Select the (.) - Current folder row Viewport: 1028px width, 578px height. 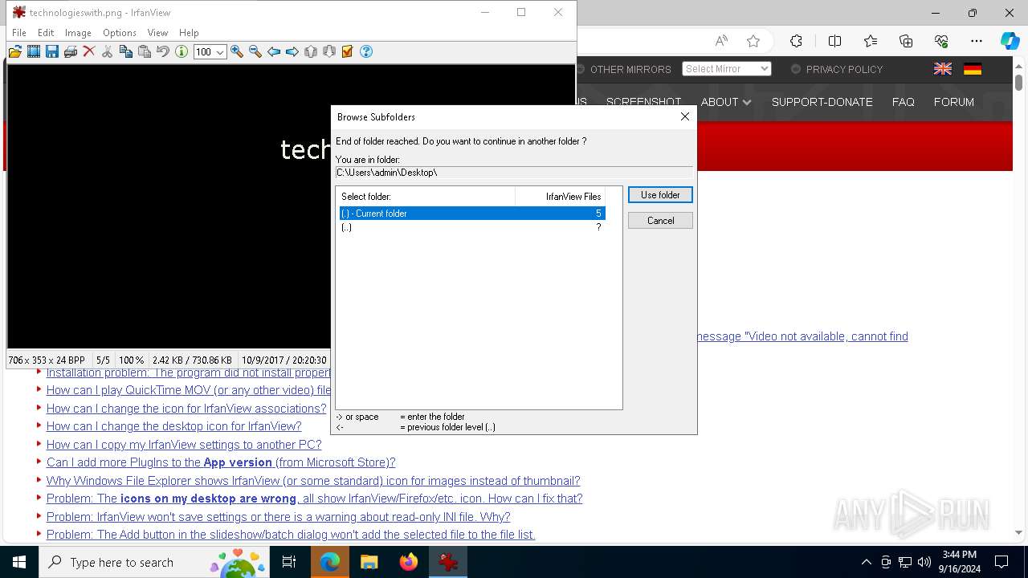pos(472,214)
